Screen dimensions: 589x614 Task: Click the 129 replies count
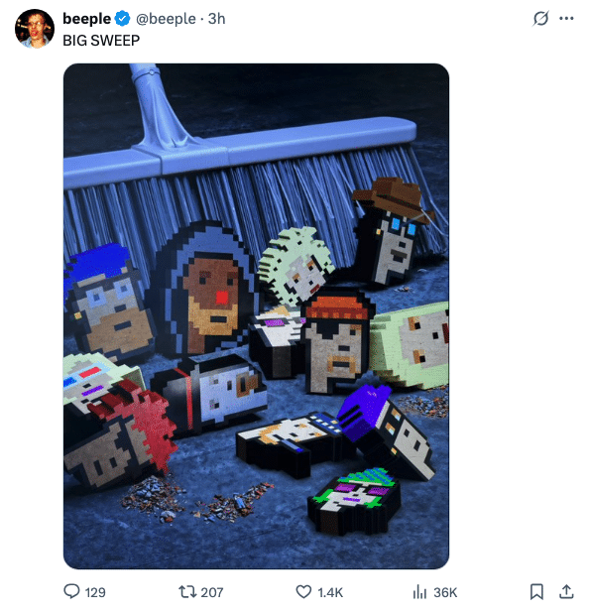click(95, 592)
